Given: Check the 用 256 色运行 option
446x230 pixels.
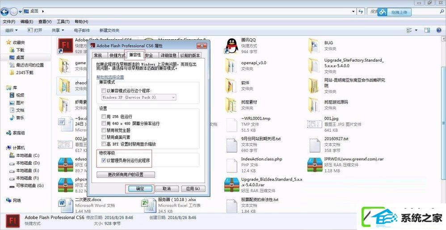Looking at the screenshot, I should (x=104, y=117).
